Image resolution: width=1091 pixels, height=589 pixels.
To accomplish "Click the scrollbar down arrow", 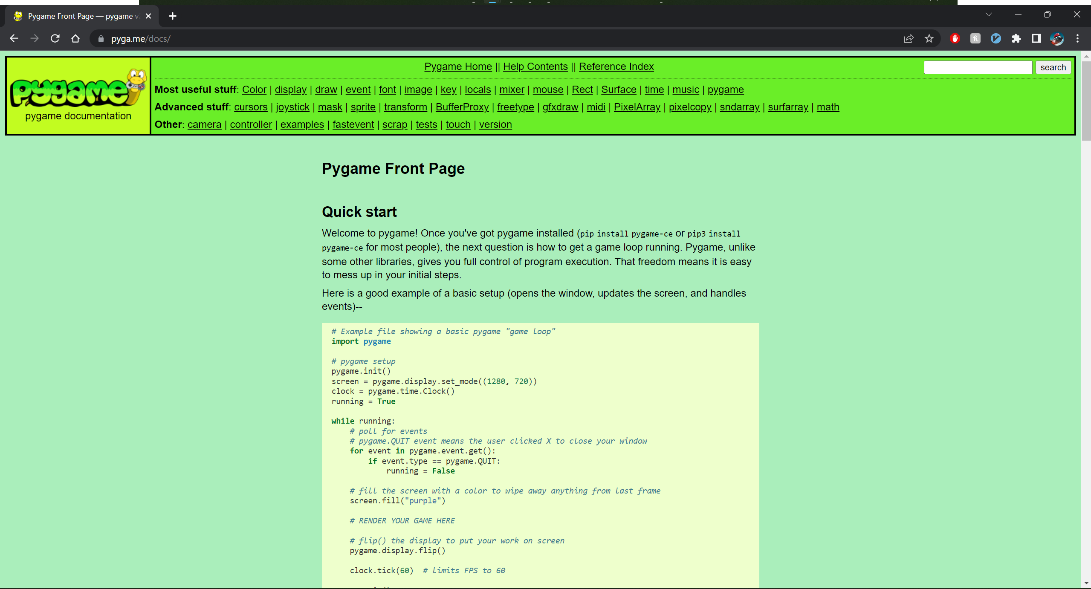I will coord(1086,583).
